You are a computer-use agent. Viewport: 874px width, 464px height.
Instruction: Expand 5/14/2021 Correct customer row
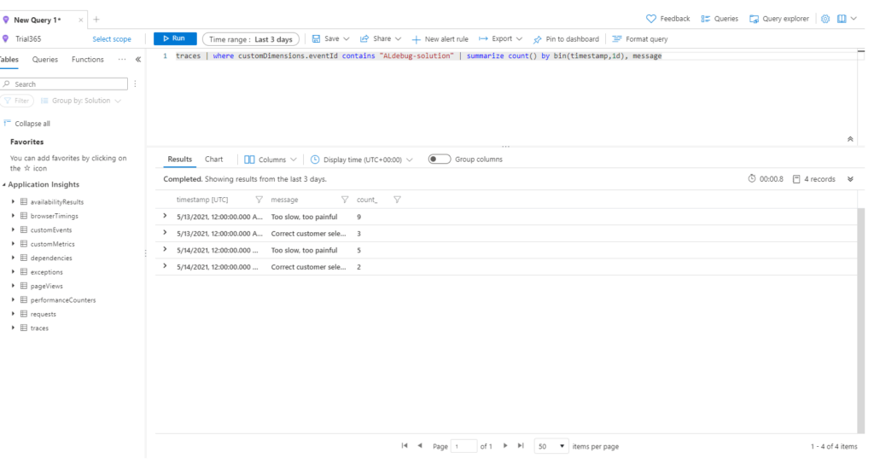pyautogui.click(x=165, y=266)
